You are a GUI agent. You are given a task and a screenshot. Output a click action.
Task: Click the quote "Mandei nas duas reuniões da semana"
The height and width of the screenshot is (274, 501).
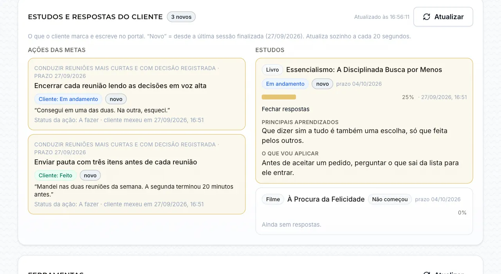[134, 190]
